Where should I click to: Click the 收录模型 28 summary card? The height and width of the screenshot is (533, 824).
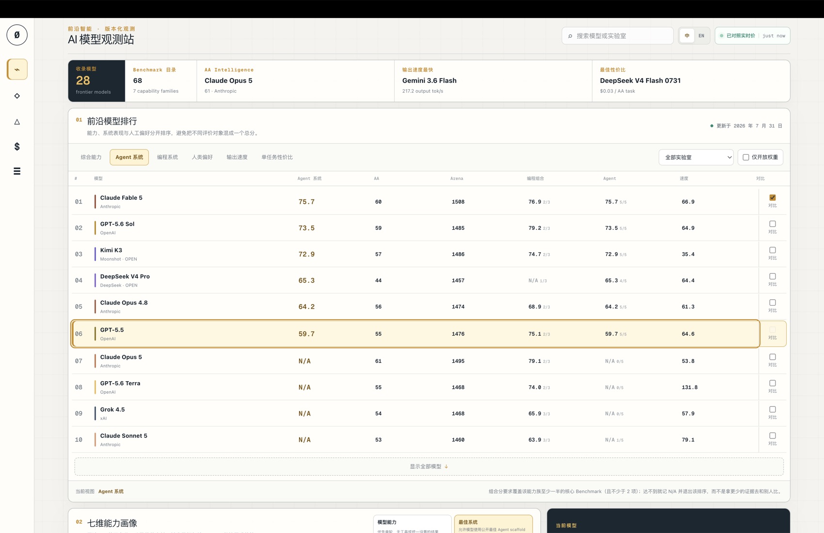[x=97, y=81]
